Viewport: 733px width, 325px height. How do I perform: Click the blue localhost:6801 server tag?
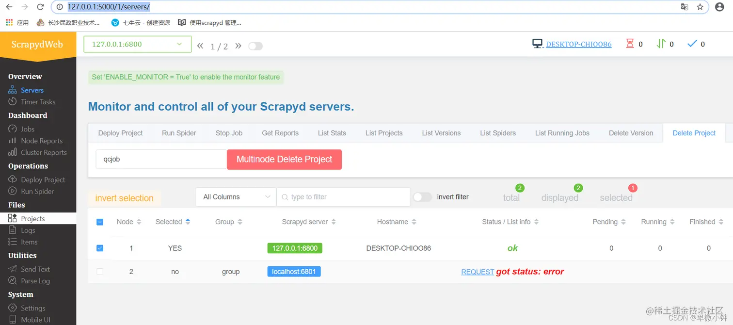click(x=294, y=272)
